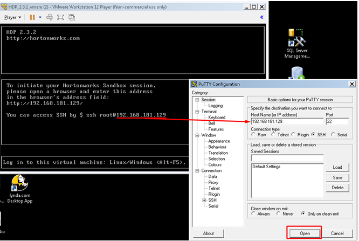359x241 pixels.
Task: Choose the Telnet connection type
Action: pyautogui.click(x=273, y=134)
